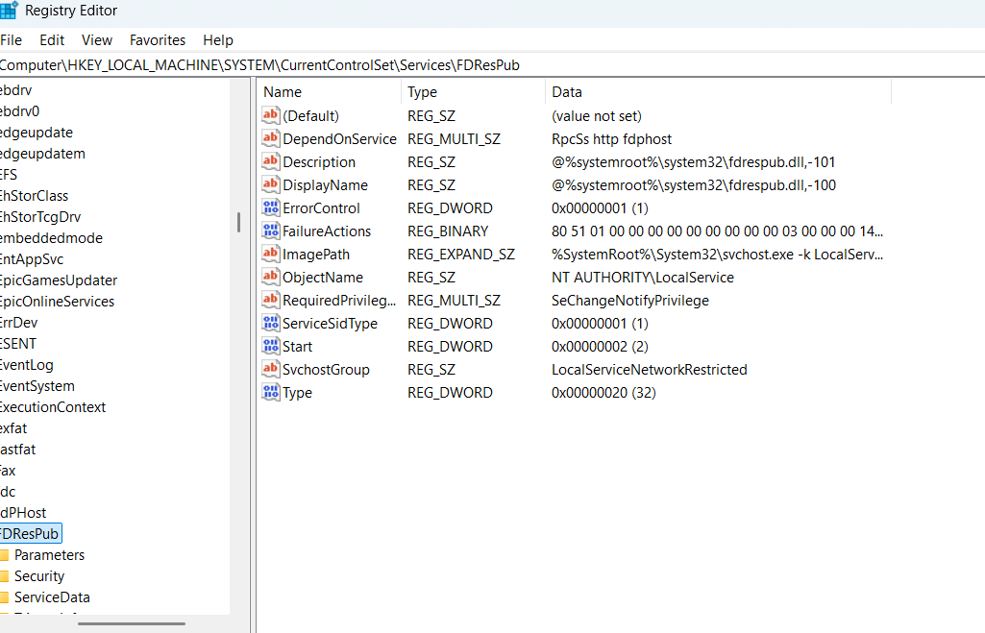This screenshot has height=633, width=985.
Task: Click the registry path address bar
Action: coord(492,64)
